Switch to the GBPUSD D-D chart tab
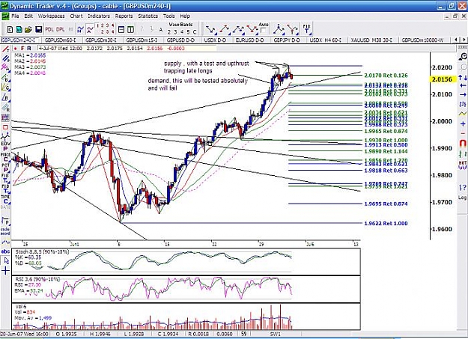 pyautogui.click(x=180, y=40)
